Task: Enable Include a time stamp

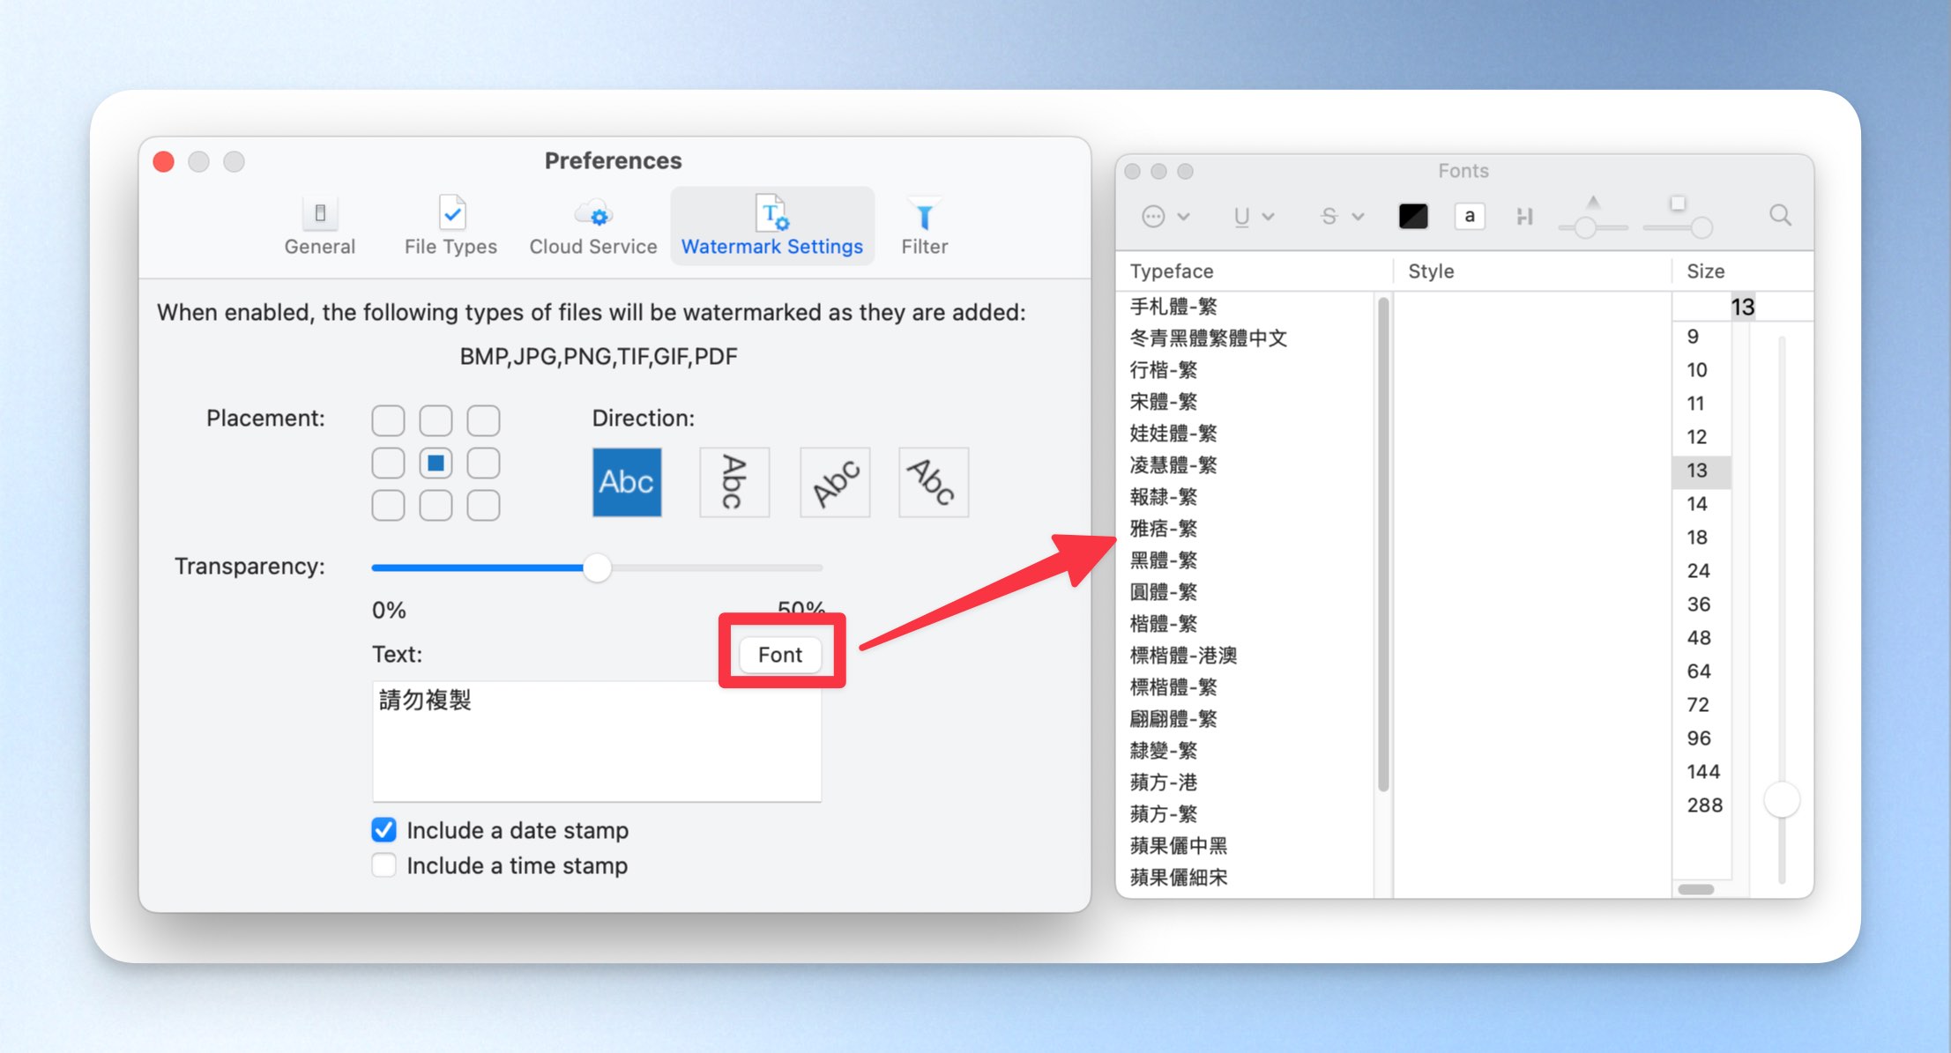Action: pyautogui.click(x=383, y=865)
